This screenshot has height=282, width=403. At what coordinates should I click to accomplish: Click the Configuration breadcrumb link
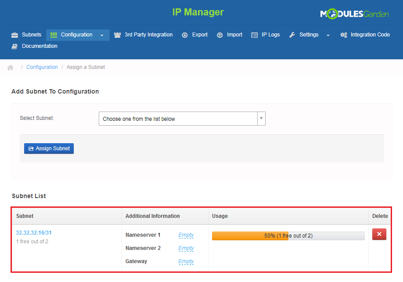pyautogui.click(x=42, y=67)
